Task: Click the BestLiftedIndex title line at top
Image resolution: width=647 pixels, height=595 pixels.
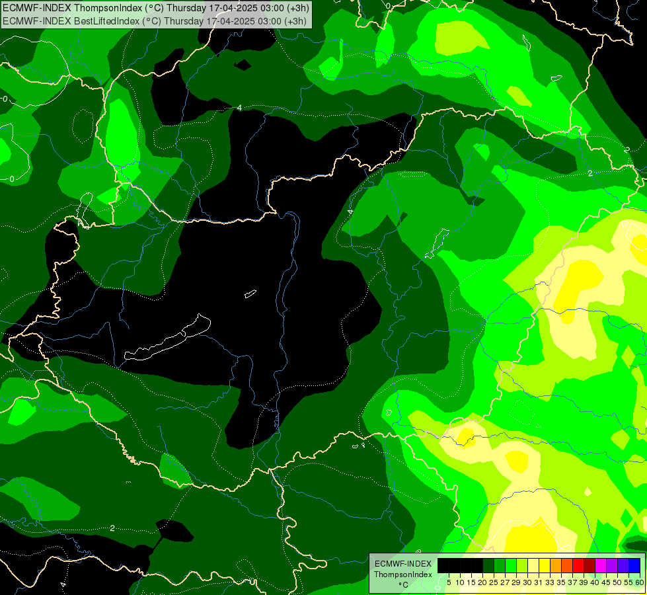Action: 155,21
